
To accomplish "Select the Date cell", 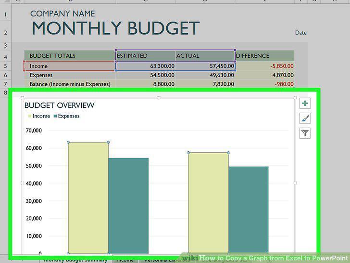I will coord(300,33).
